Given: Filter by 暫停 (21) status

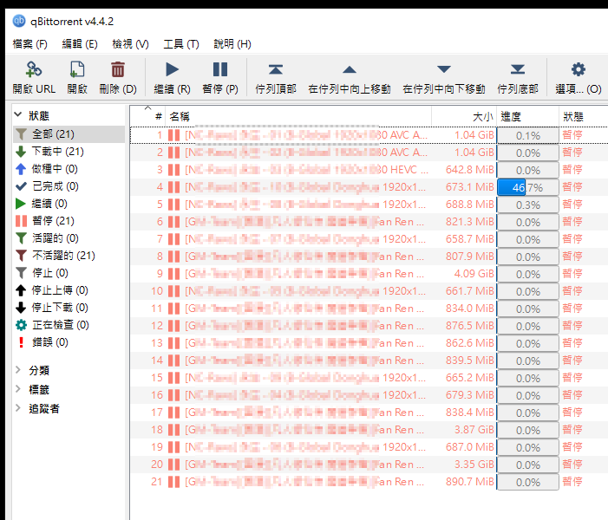Looking at the screenshot, I should point(69,221).
